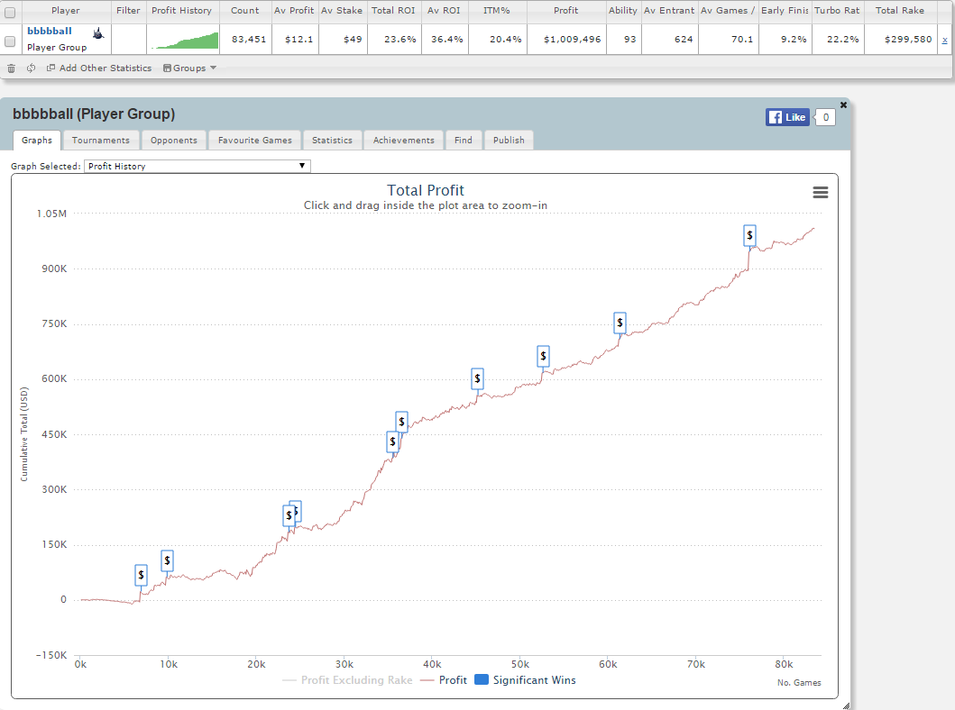Sort by the Total Rake column header
The width and height of the screenshot is (955, 710).
900,10
